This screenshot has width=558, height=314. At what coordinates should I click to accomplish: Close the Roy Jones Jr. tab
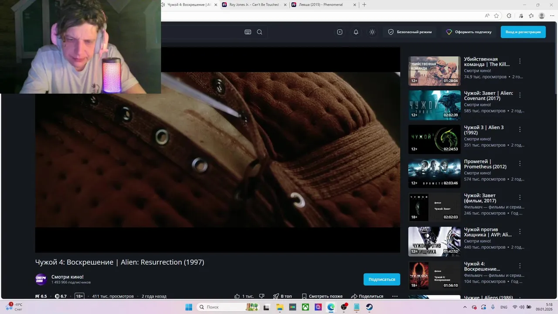tap(285, 5)
